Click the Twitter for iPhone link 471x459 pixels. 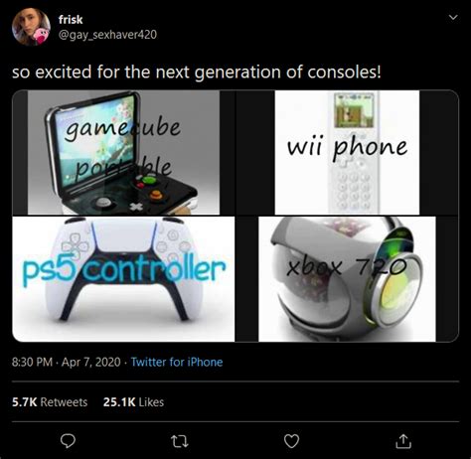point(177,362)
